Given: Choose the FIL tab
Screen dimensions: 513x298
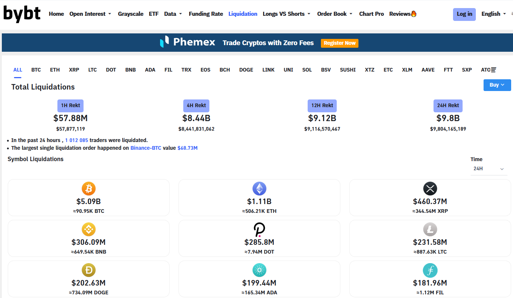Looking at the screenshot, I should coord(169,70).
